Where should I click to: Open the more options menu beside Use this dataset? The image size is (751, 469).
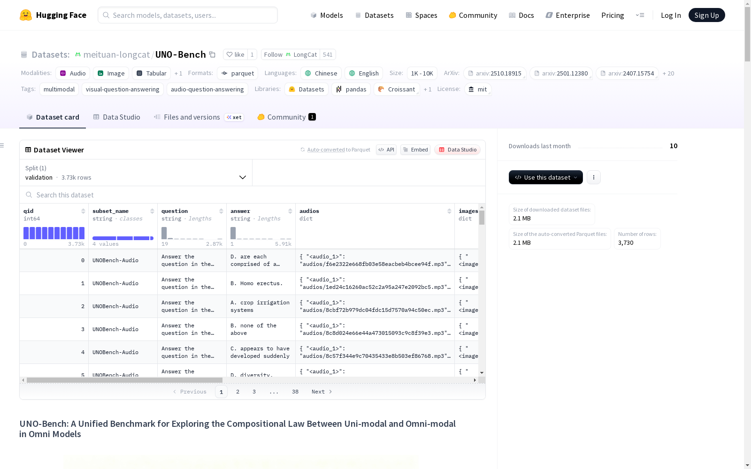tap(594, 177)
